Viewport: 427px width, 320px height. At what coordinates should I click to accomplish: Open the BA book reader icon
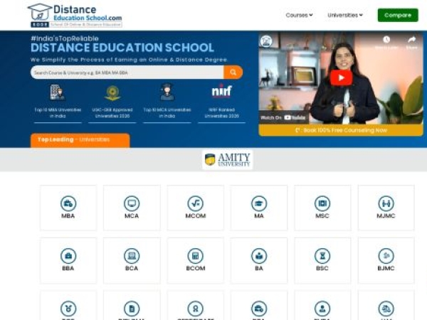pyautogui.click(x=259, y=256)
